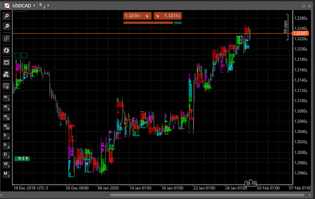The image size is (315, 199).
Task: Click the 30 Dec 09:00 time axis label
Action: click(77, 188)
